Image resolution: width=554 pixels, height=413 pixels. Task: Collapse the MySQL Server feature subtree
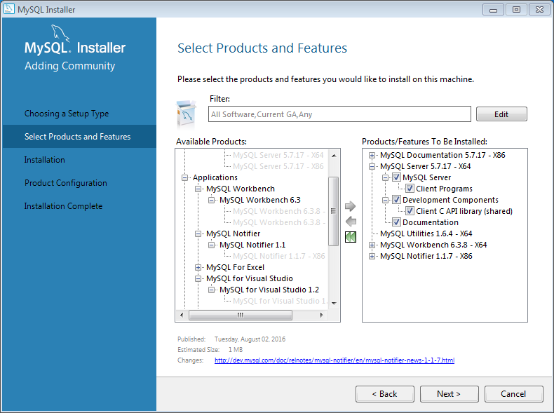coord(385,177)
